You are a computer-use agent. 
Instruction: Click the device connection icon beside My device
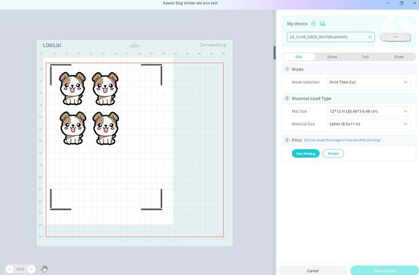pos(322,24)
